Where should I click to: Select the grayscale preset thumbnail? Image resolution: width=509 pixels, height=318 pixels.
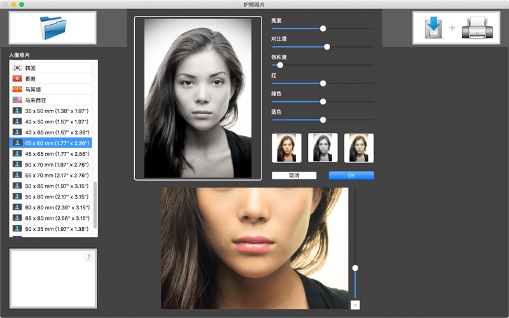[x=323, y=148]
